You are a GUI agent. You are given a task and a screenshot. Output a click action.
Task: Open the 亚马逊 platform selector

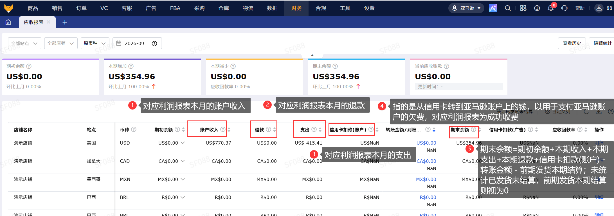(x=466, y=8)
